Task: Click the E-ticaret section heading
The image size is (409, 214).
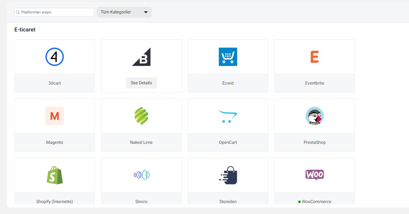Action: pyautogui.click(x=25, y=30)
